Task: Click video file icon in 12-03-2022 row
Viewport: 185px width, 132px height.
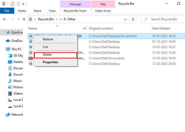Action: pos(31,64)
